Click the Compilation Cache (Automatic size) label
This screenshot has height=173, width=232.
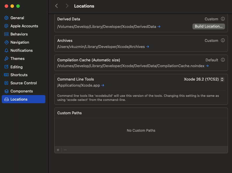[x=89, y=60]
